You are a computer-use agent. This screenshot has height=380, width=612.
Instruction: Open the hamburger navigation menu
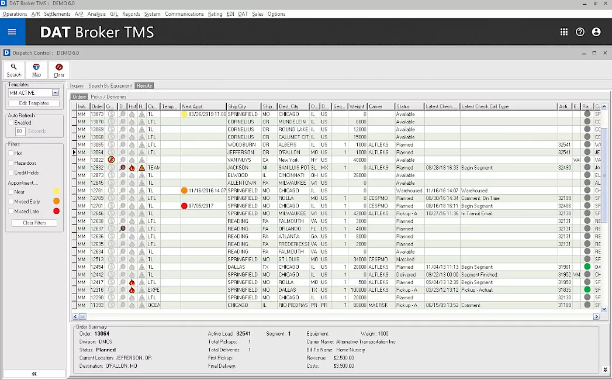click(12, 32)
